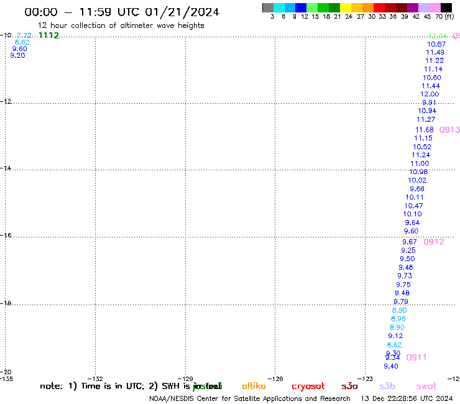This screenshot has height=404, width=460.
Task: Click the '00:00 – 11:59 UTC 01/21/2024' title
Action: (x=122, y=12)
